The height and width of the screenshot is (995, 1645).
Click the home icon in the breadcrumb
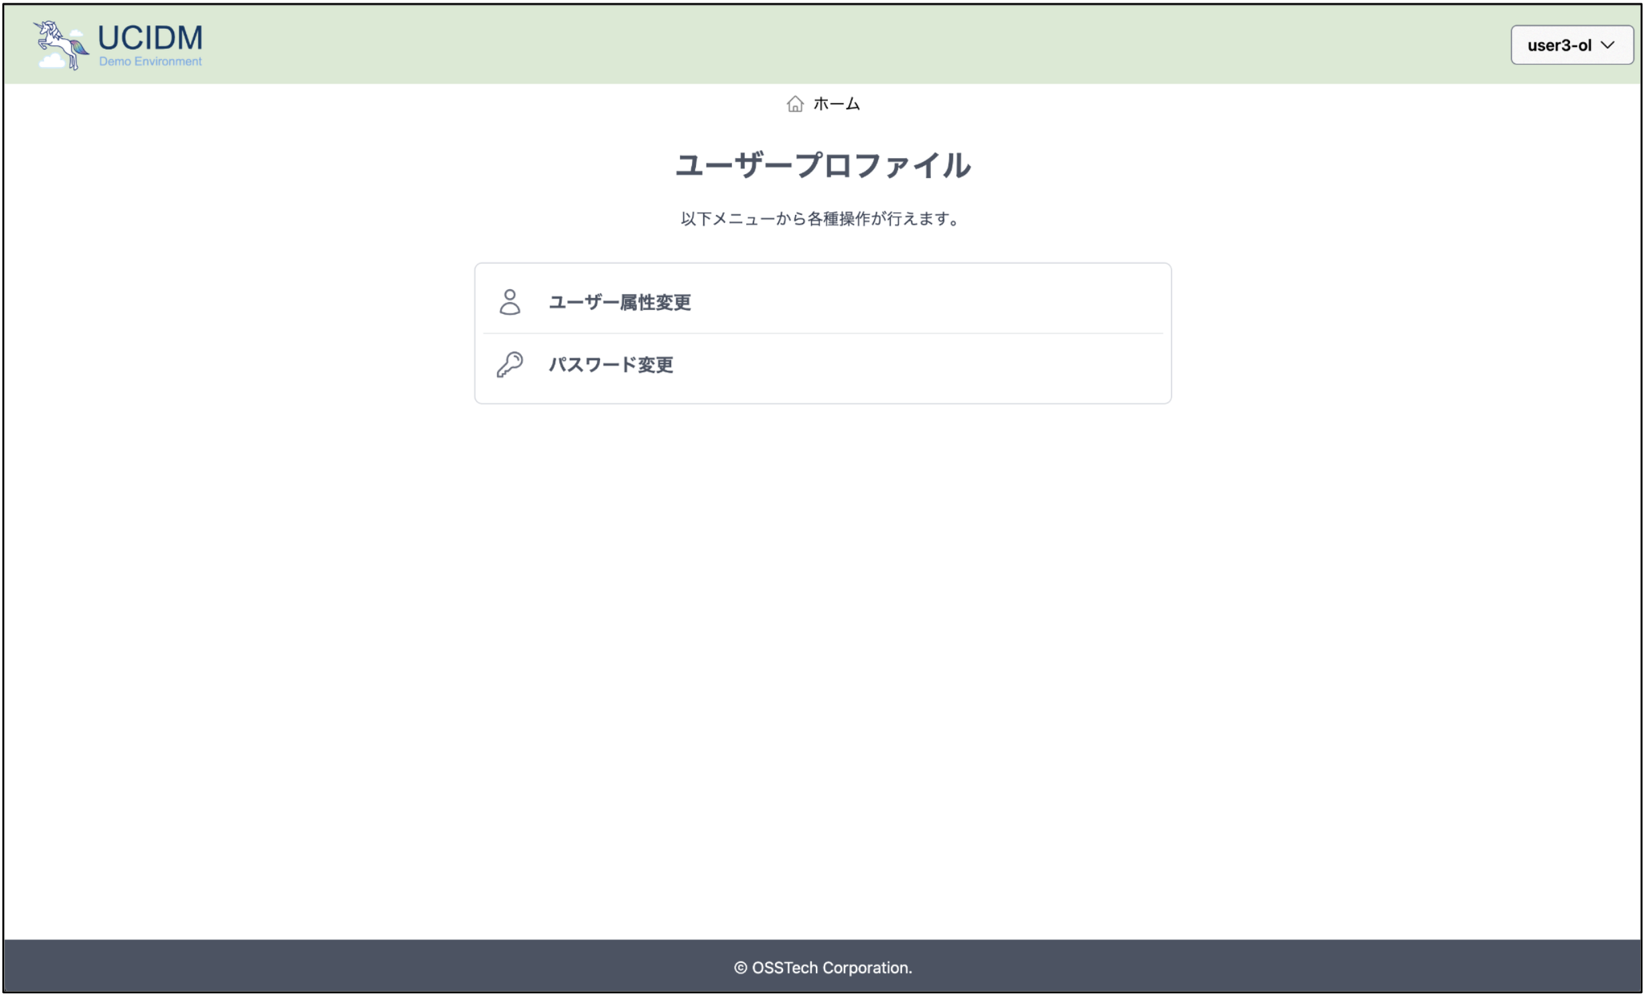(794, 104)
